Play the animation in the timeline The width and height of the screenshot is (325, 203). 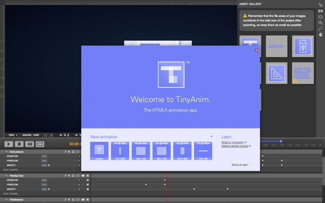click(9, 144)
